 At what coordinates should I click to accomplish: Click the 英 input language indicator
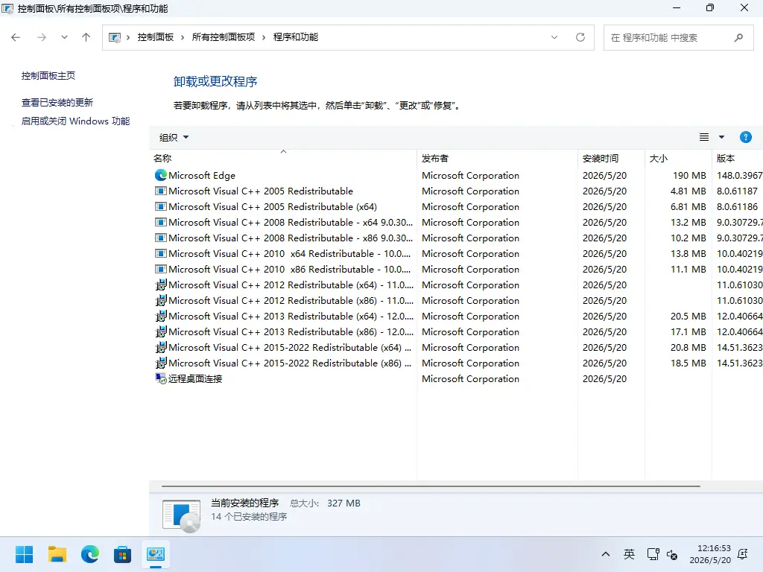(629, 554)
